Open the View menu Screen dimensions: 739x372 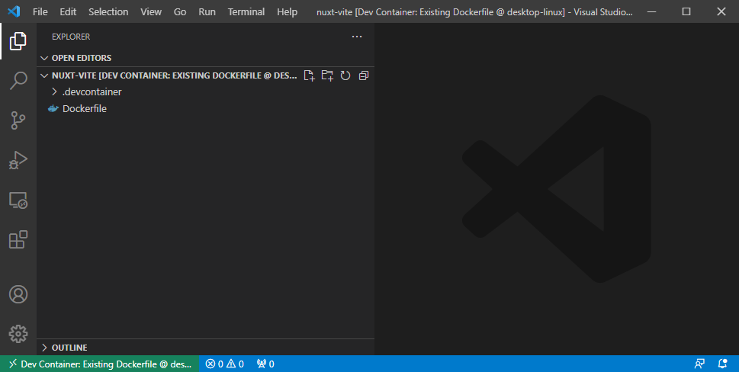pyautogui.click(x=151, y=11)
